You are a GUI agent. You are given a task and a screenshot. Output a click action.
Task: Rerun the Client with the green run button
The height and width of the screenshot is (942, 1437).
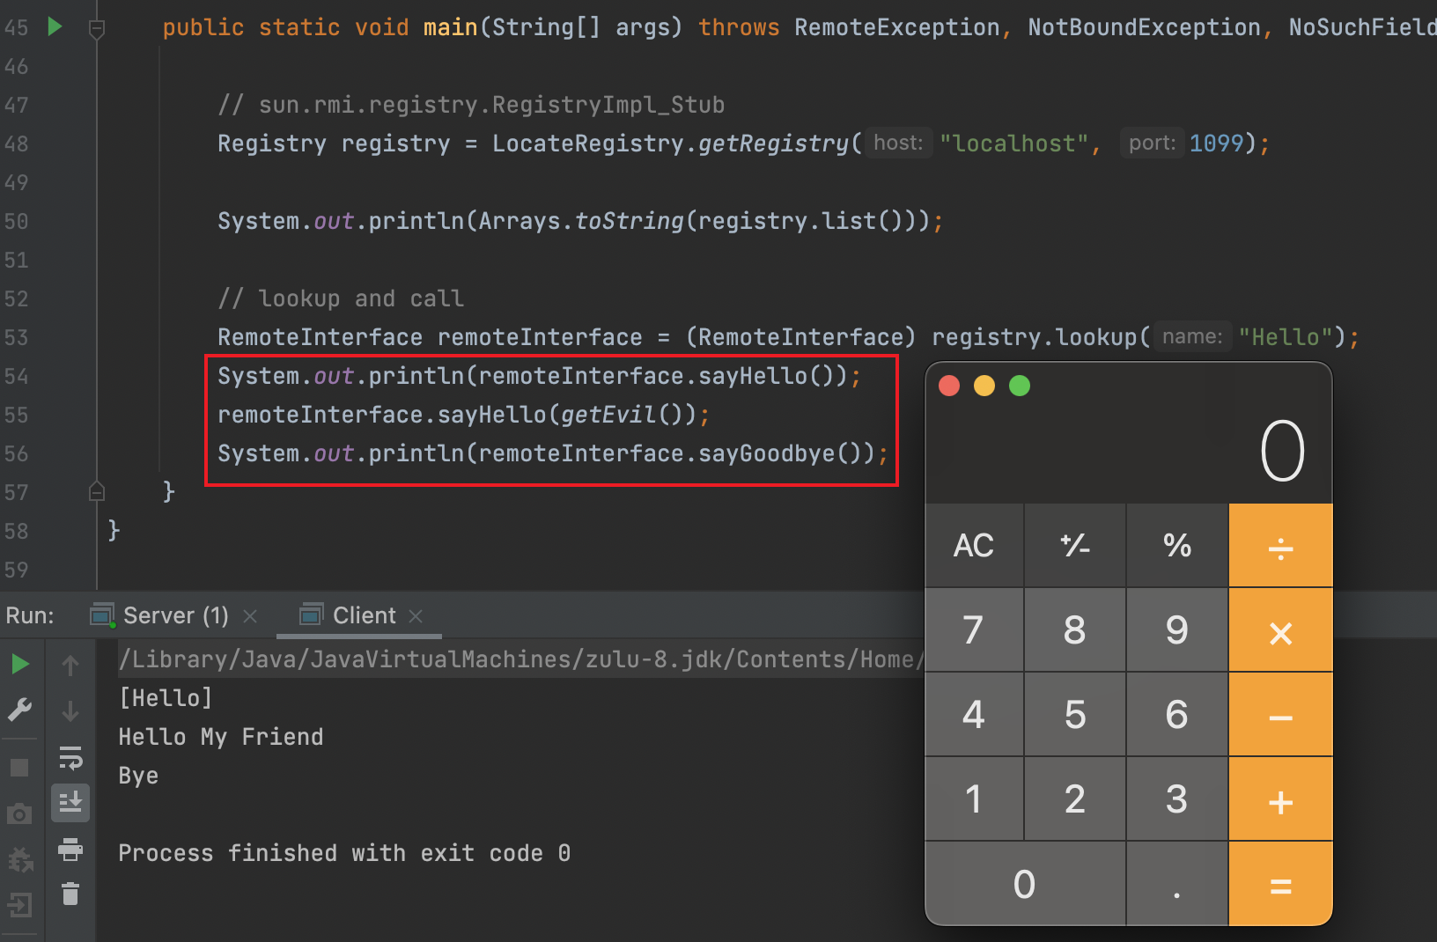point(19,664)
